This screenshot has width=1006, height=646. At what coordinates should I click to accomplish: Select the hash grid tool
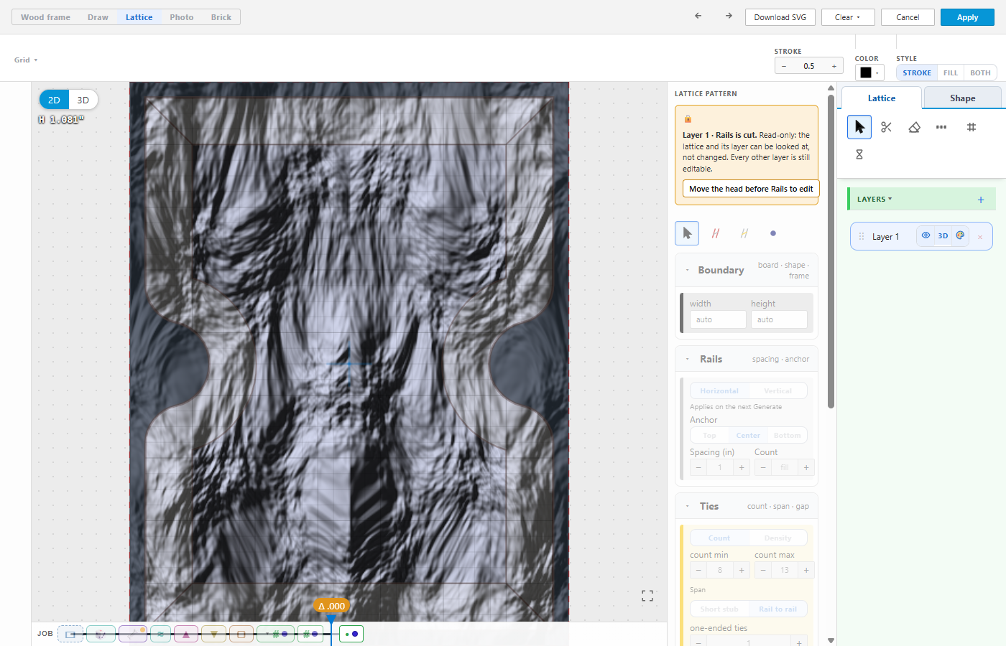[971, 127]
